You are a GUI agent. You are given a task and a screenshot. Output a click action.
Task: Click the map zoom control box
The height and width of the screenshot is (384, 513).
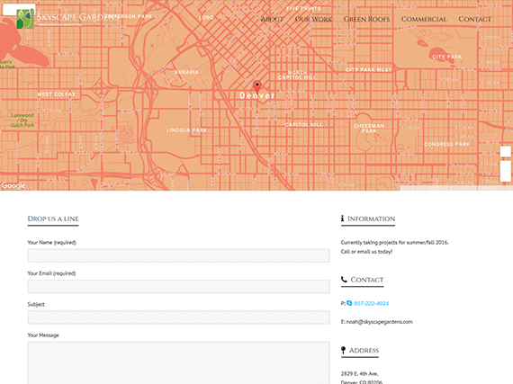coord(506,171)
